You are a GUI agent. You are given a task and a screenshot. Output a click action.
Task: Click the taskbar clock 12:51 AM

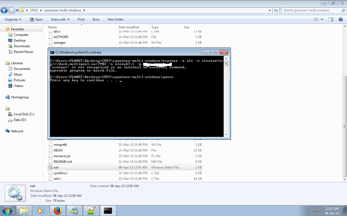click(332, 209)
